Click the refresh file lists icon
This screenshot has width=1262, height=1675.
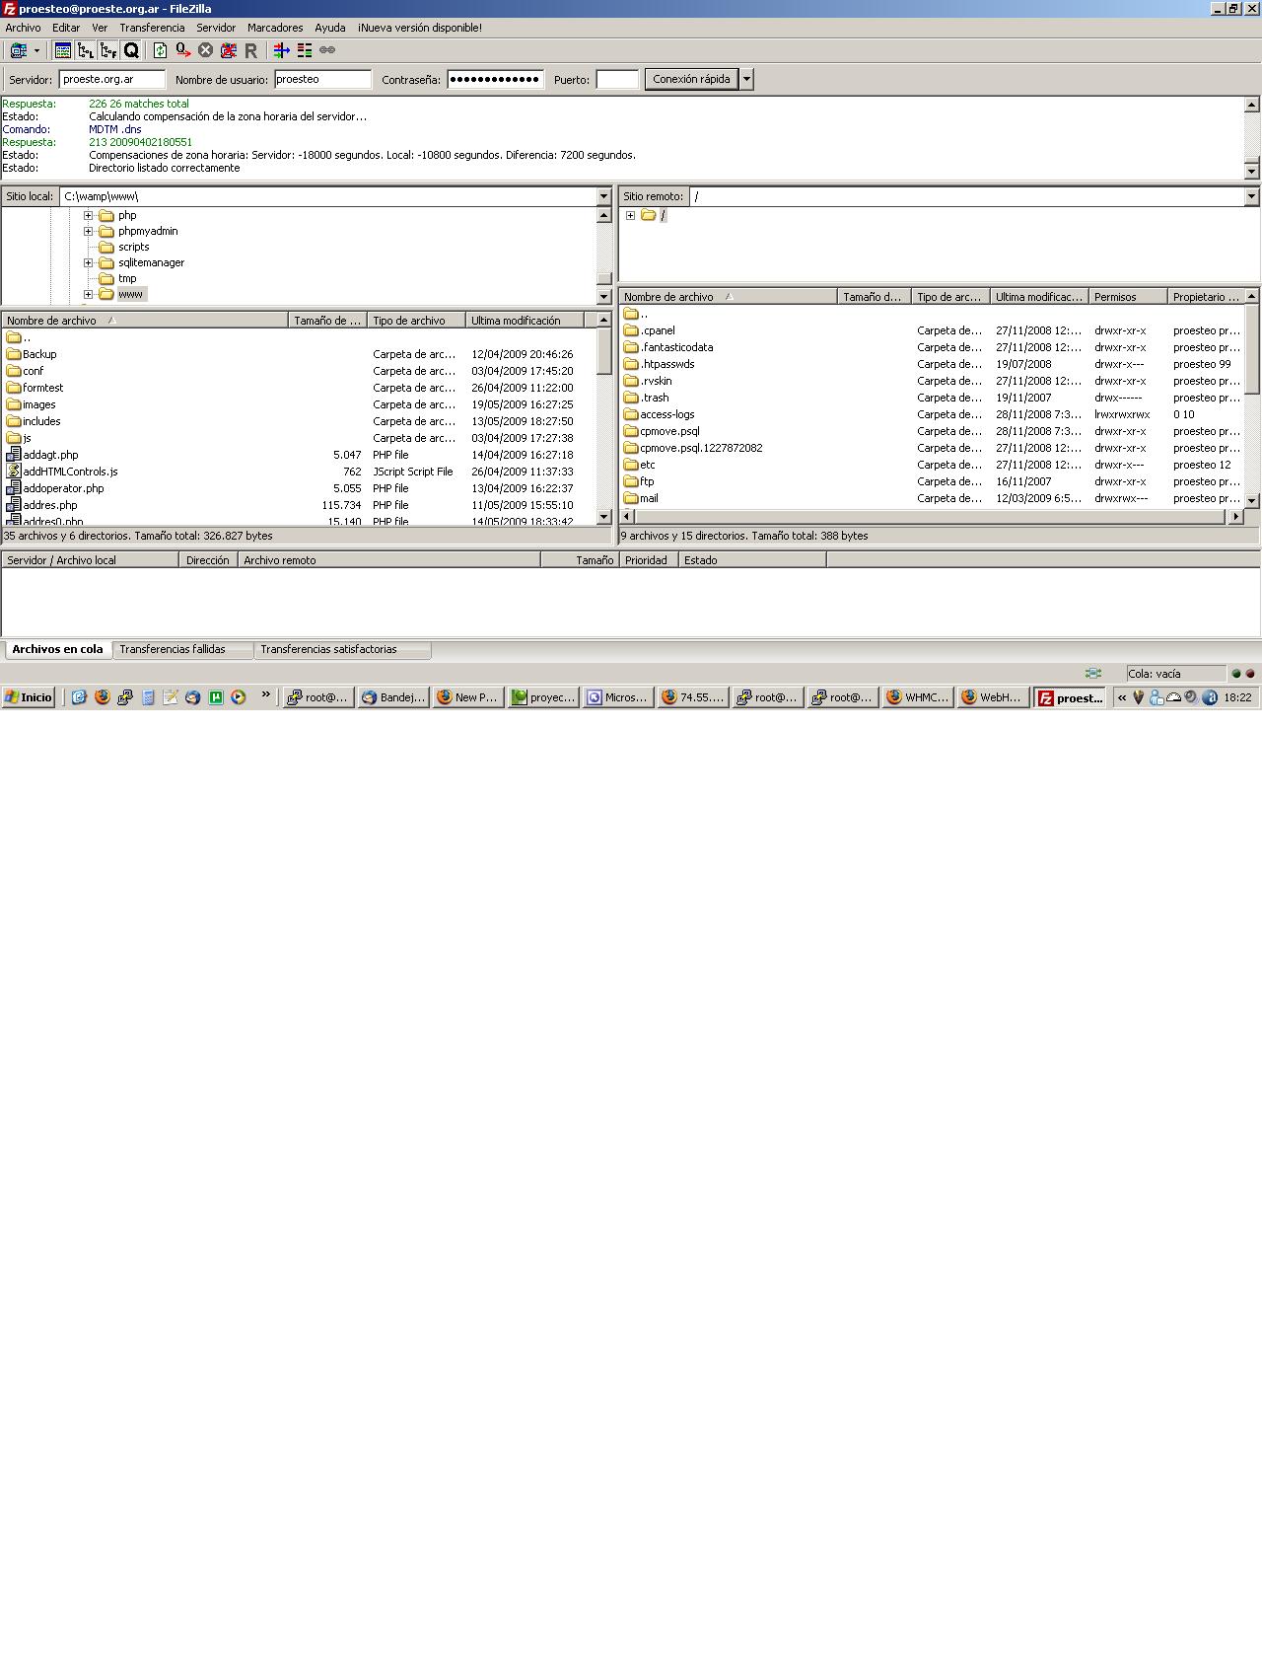click(160, 50)
